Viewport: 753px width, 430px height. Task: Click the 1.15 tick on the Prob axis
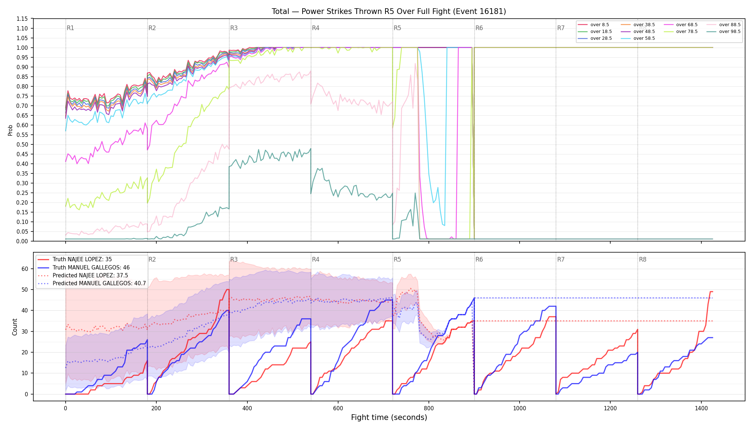(x=22, y=19)
